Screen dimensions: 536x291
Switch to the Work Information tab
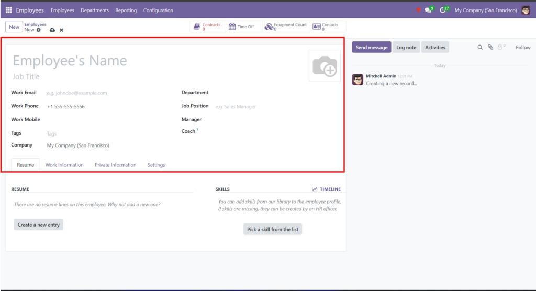(64, 165)
